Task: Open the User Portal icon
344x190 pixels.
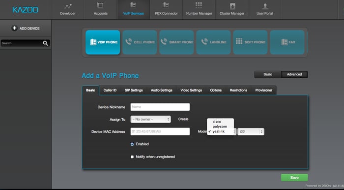Action: tap(265, 6)
